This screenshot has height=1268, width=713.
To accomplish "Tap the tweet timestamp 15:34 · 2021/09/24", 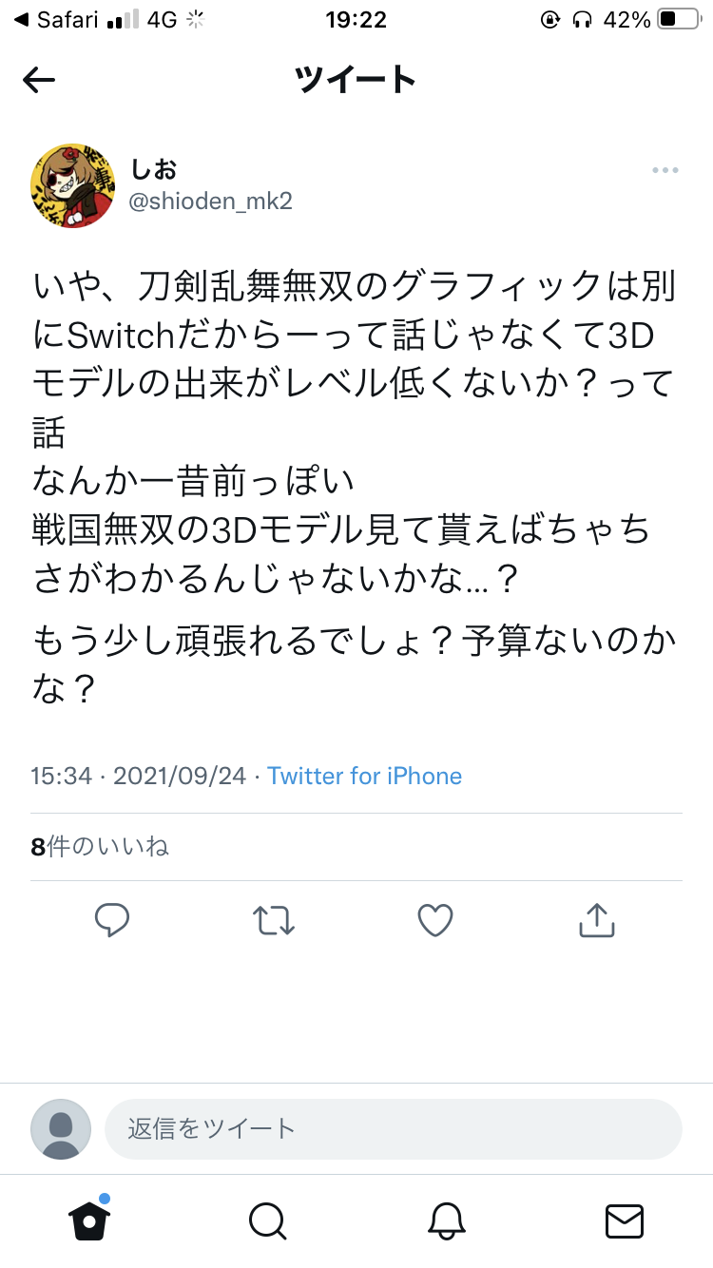I will [138, 776].
